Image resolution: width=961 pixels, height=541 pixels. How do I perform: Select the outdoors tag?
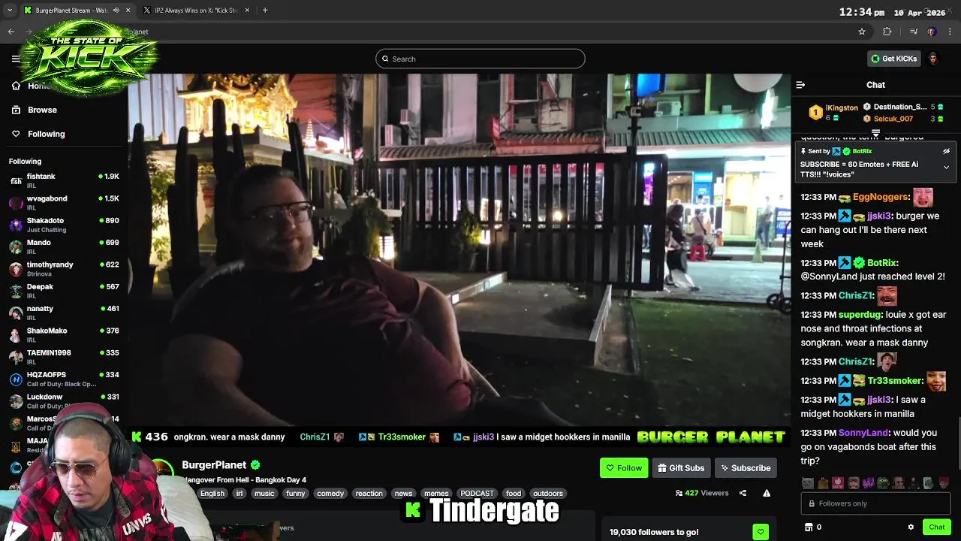point(548,494)
